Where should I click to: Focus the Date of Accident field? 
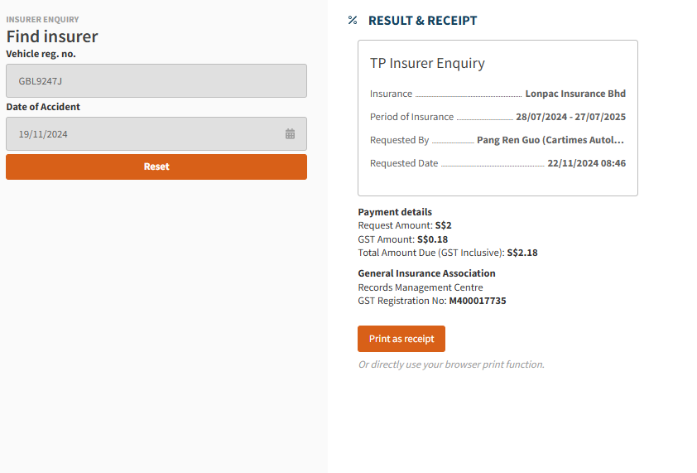[145, 133]
